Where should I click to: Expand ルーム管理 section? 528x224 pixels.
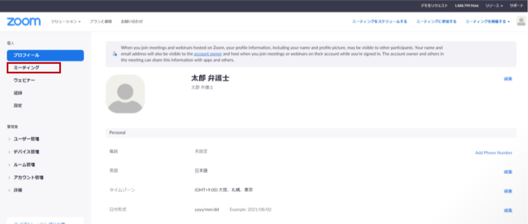[x=24, y=165]
